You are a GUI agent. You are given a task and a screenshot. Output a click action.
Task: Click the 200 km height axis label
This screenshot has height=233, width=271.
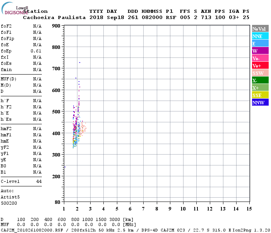(x=56, y=176)
